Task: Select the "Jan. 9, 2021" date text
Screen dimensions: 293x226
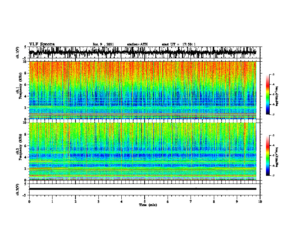Action: 103,44
